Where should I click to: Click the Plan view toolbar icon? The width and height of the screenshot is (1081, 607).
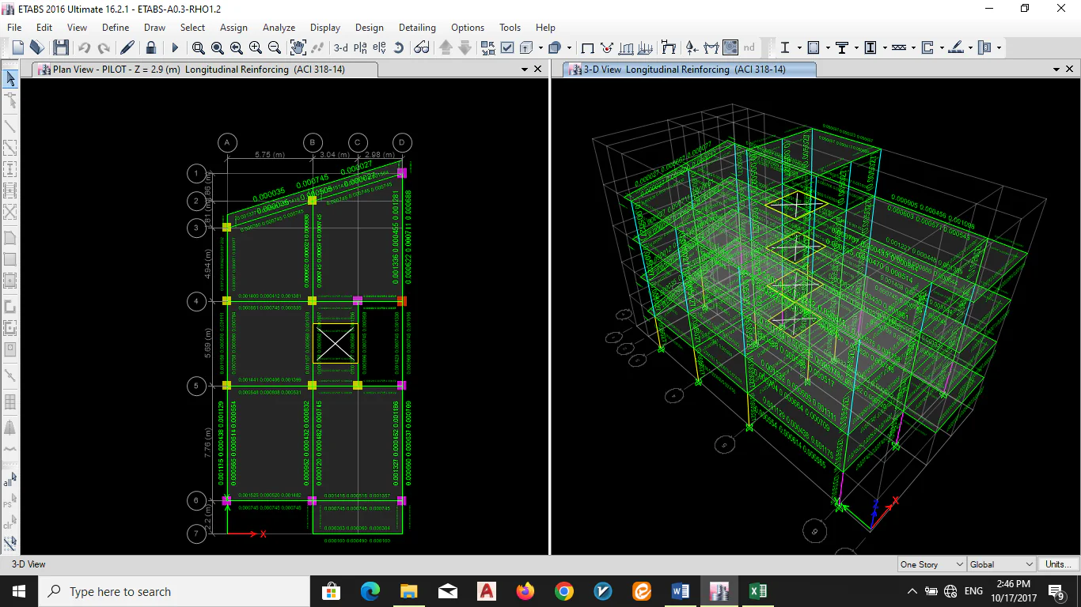[360, 48]
